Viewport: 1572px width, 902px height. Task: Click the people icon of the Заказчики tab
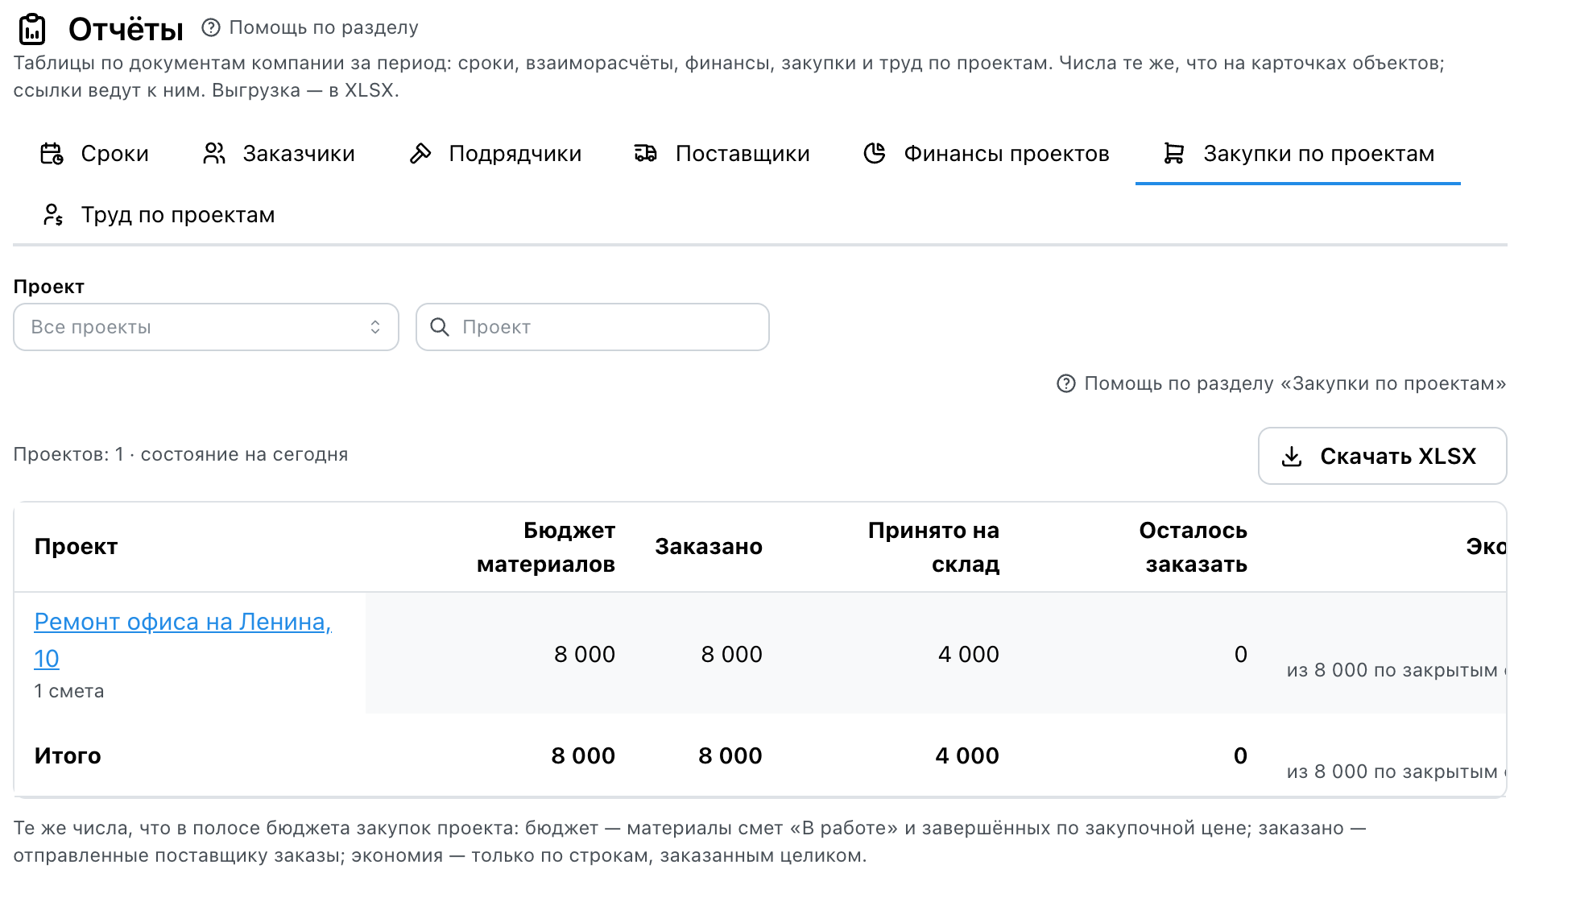pos(214,153)
